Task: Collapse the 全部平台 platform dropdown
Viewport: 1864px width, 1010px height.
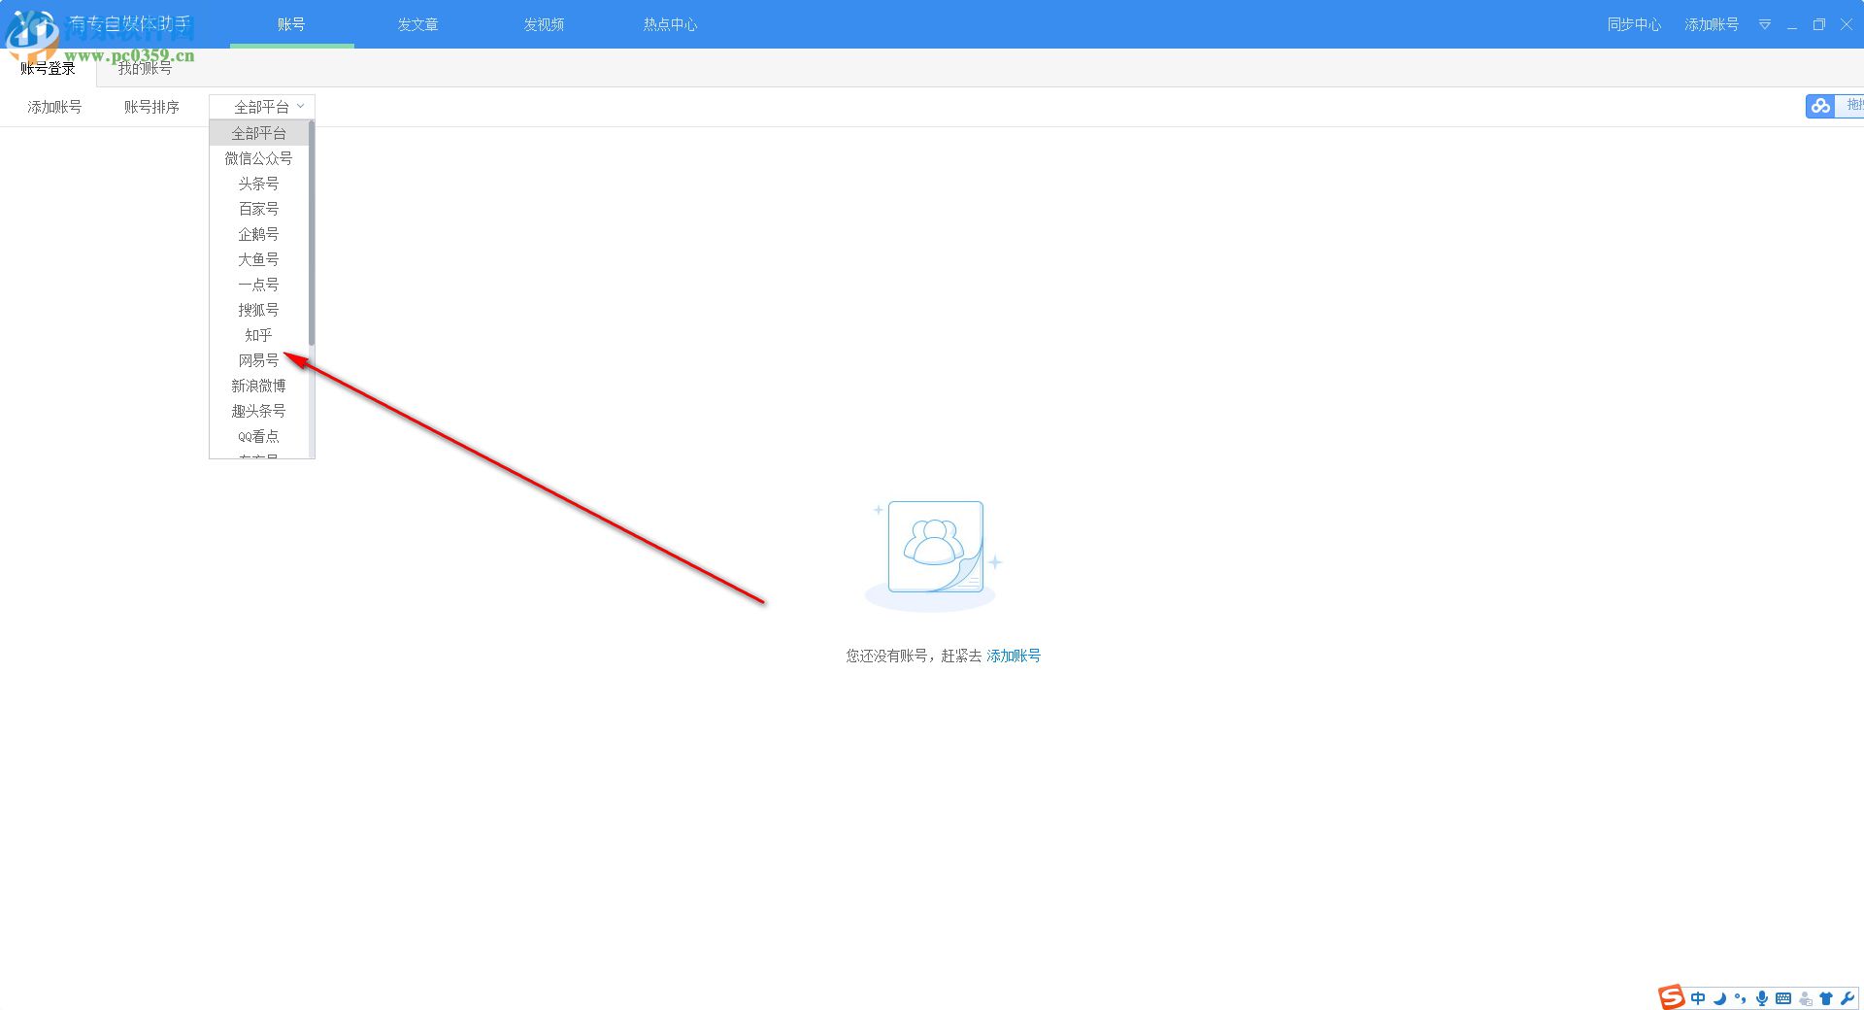Action: (x=262, y=107)
